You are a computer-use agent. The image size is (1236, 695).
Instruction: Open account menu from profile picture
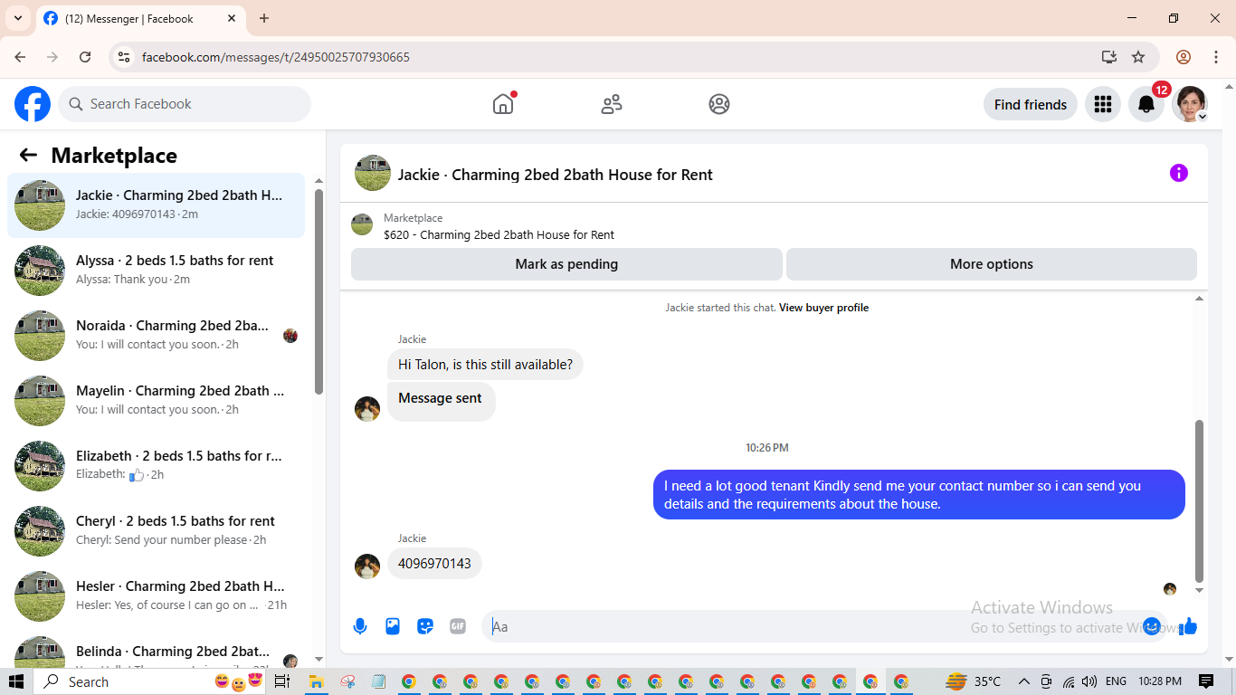click(1190, 104)
